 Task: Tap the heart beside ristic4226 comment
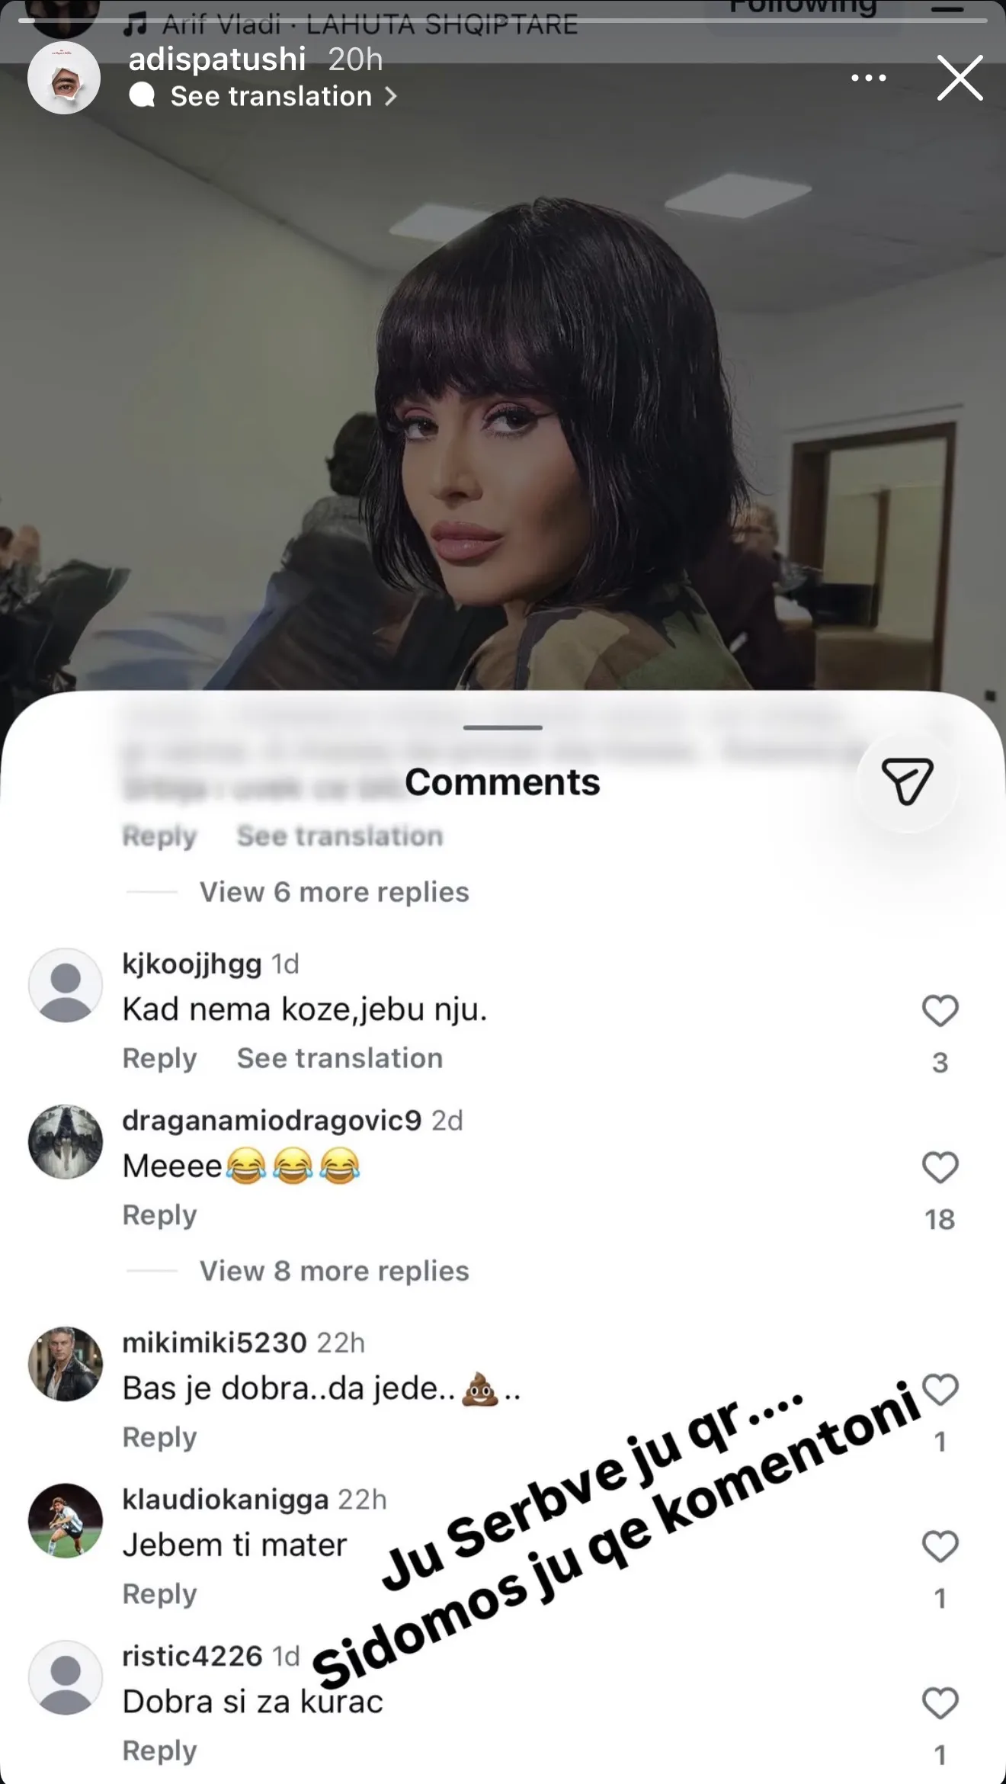click(x=940, y=1703)
